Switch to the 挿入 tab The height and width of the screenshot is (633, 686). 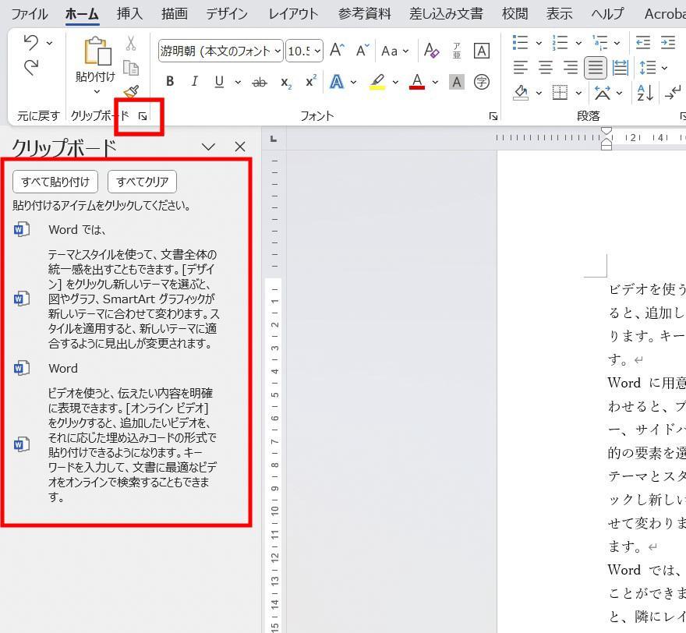tap(129, 14)
